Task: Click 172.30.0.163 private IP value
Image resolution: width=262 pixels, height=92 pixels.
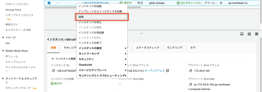Action: pos(202,71)
